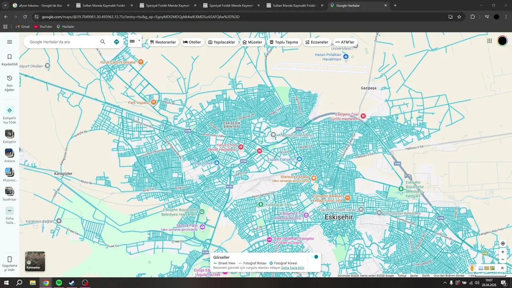
Task: Filter map by Yapılacaklar
Action: [x=222, y=42]
